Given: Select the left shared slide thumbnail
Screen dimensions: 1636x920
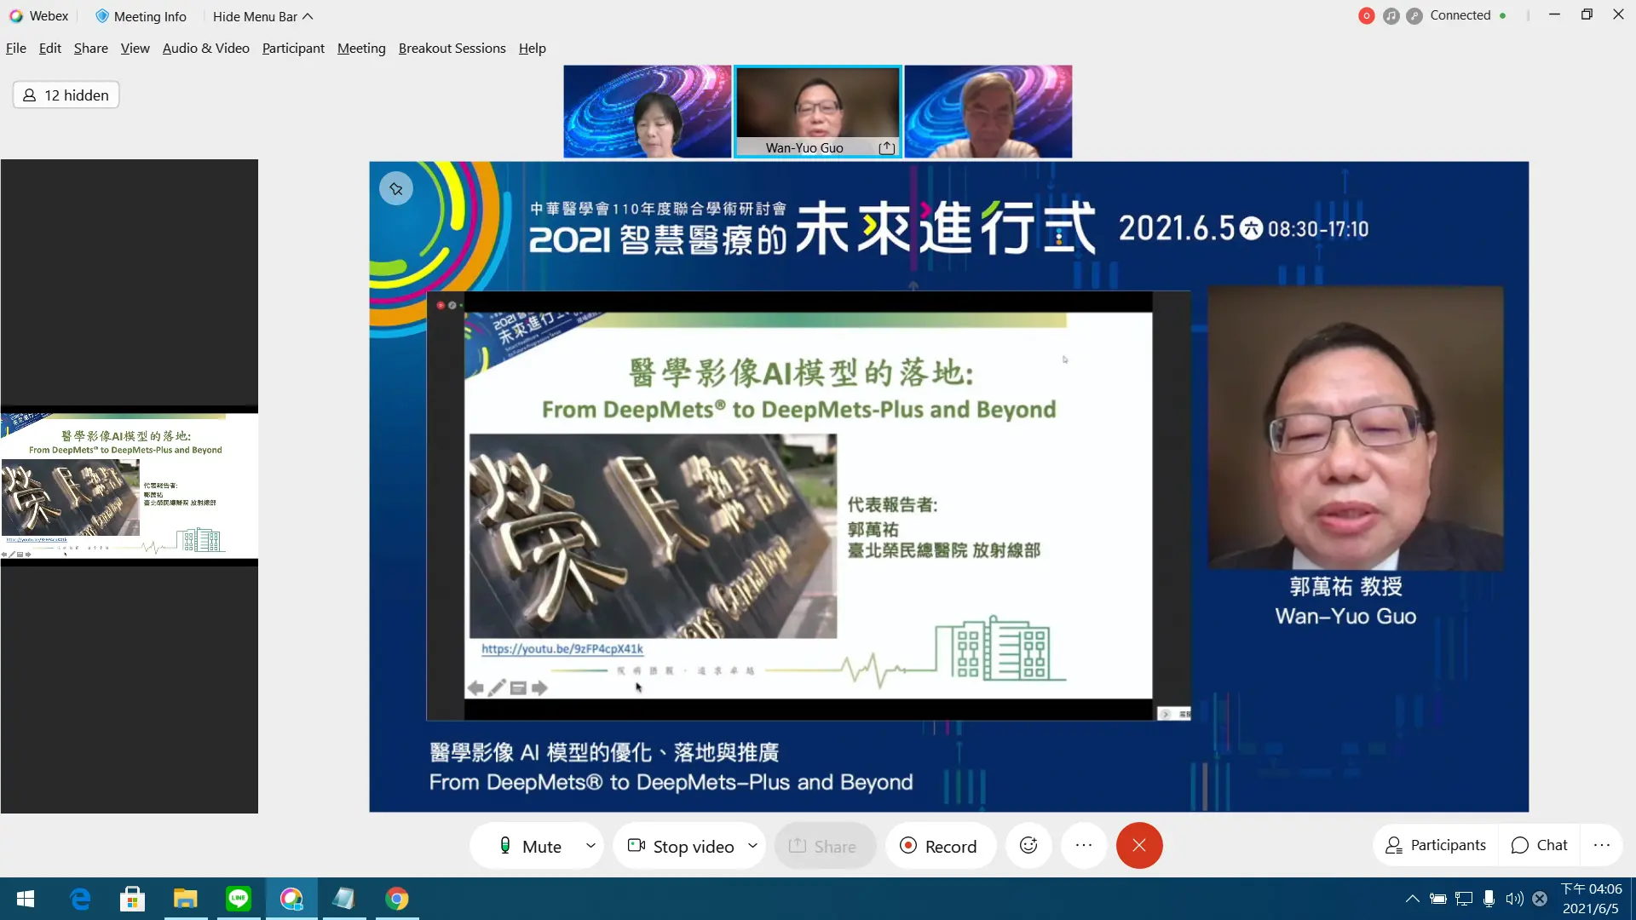Looking at the screenshot, I should click(130, 485).
